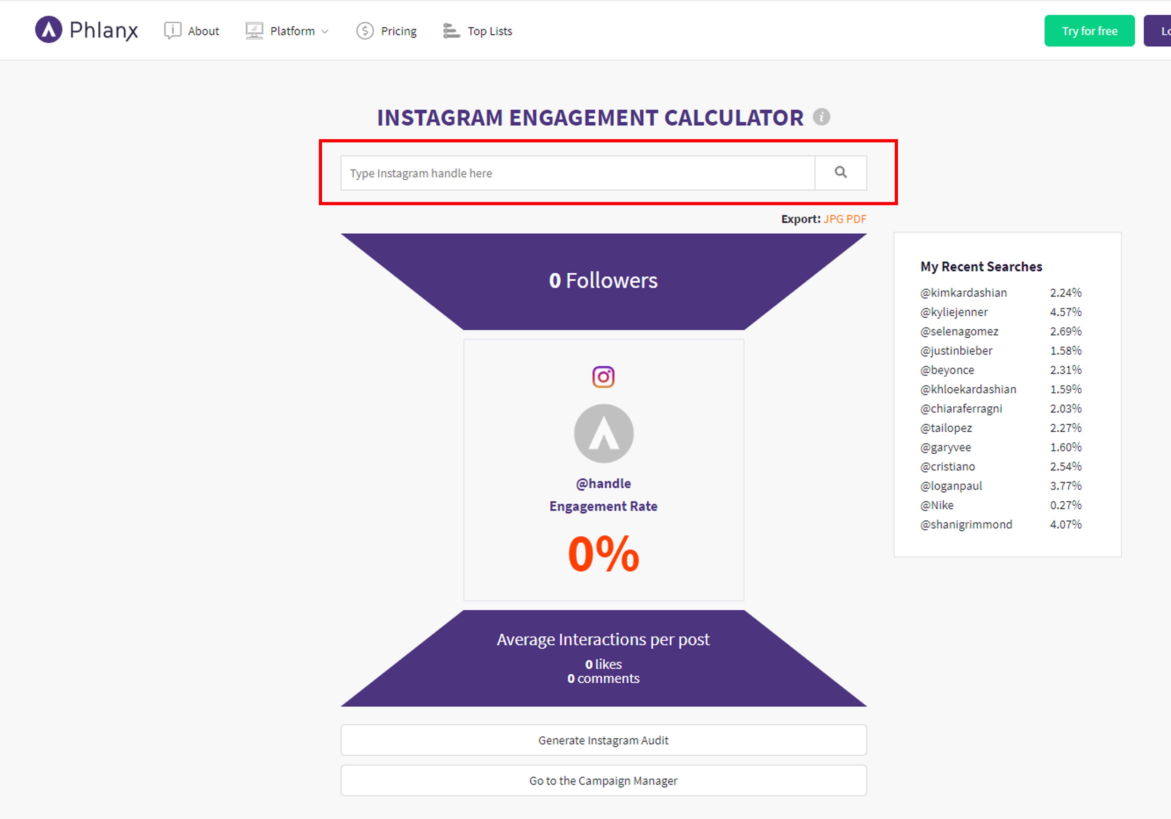
Task: Click the My Recent Searches heading
Action: [x=981, y=267]
